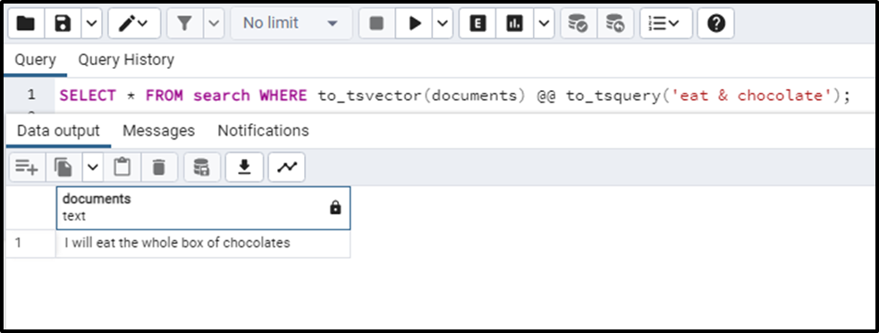Execute the query with the play button
The height and width of the screenshot is (333, 879).
tap(414, 23)
